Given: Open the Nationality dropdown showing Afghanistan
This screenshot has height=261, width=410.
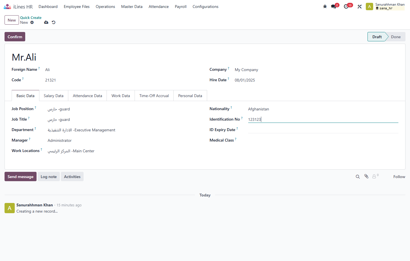Looking at the screenshot, I should coord(323,109).
